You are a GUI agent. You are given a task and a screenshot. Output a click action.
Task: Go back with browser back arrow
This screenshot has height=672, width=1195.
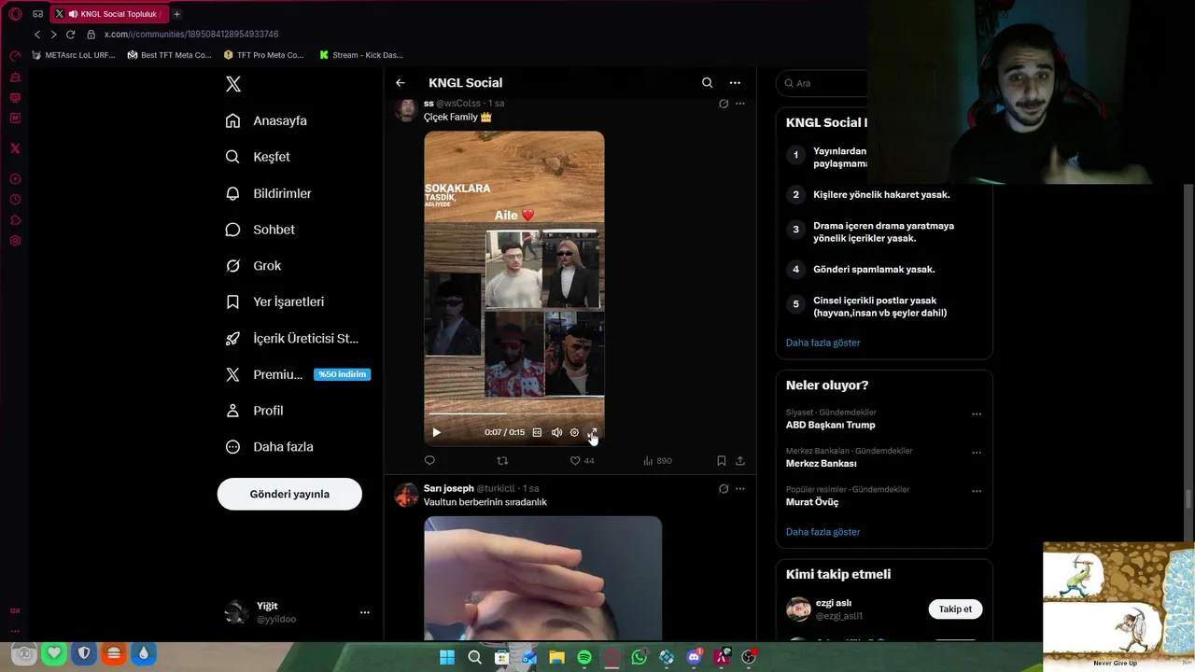coord(37,35)
